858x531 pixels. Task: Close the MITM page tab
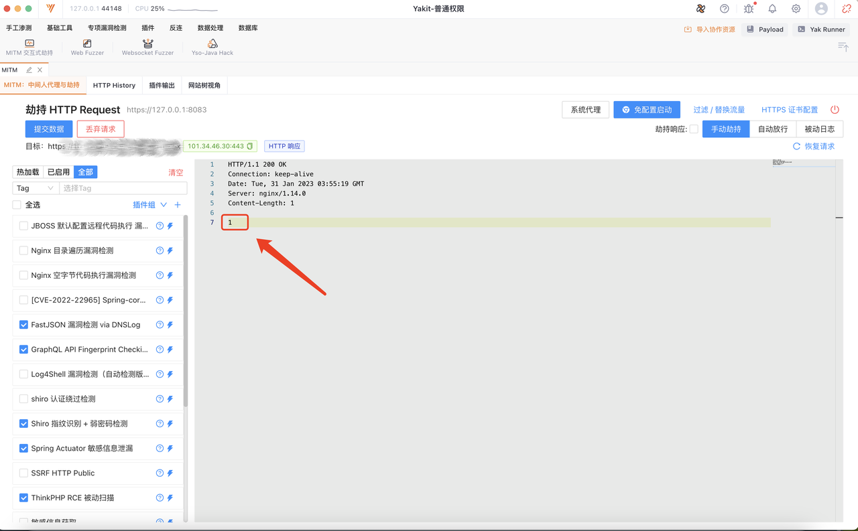tap(40, 70)
